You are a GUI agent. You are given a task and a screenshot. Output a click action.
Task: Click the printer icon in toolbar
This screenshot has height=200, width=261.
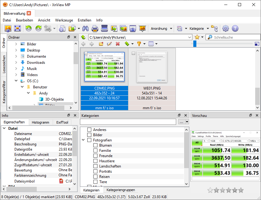95,29
